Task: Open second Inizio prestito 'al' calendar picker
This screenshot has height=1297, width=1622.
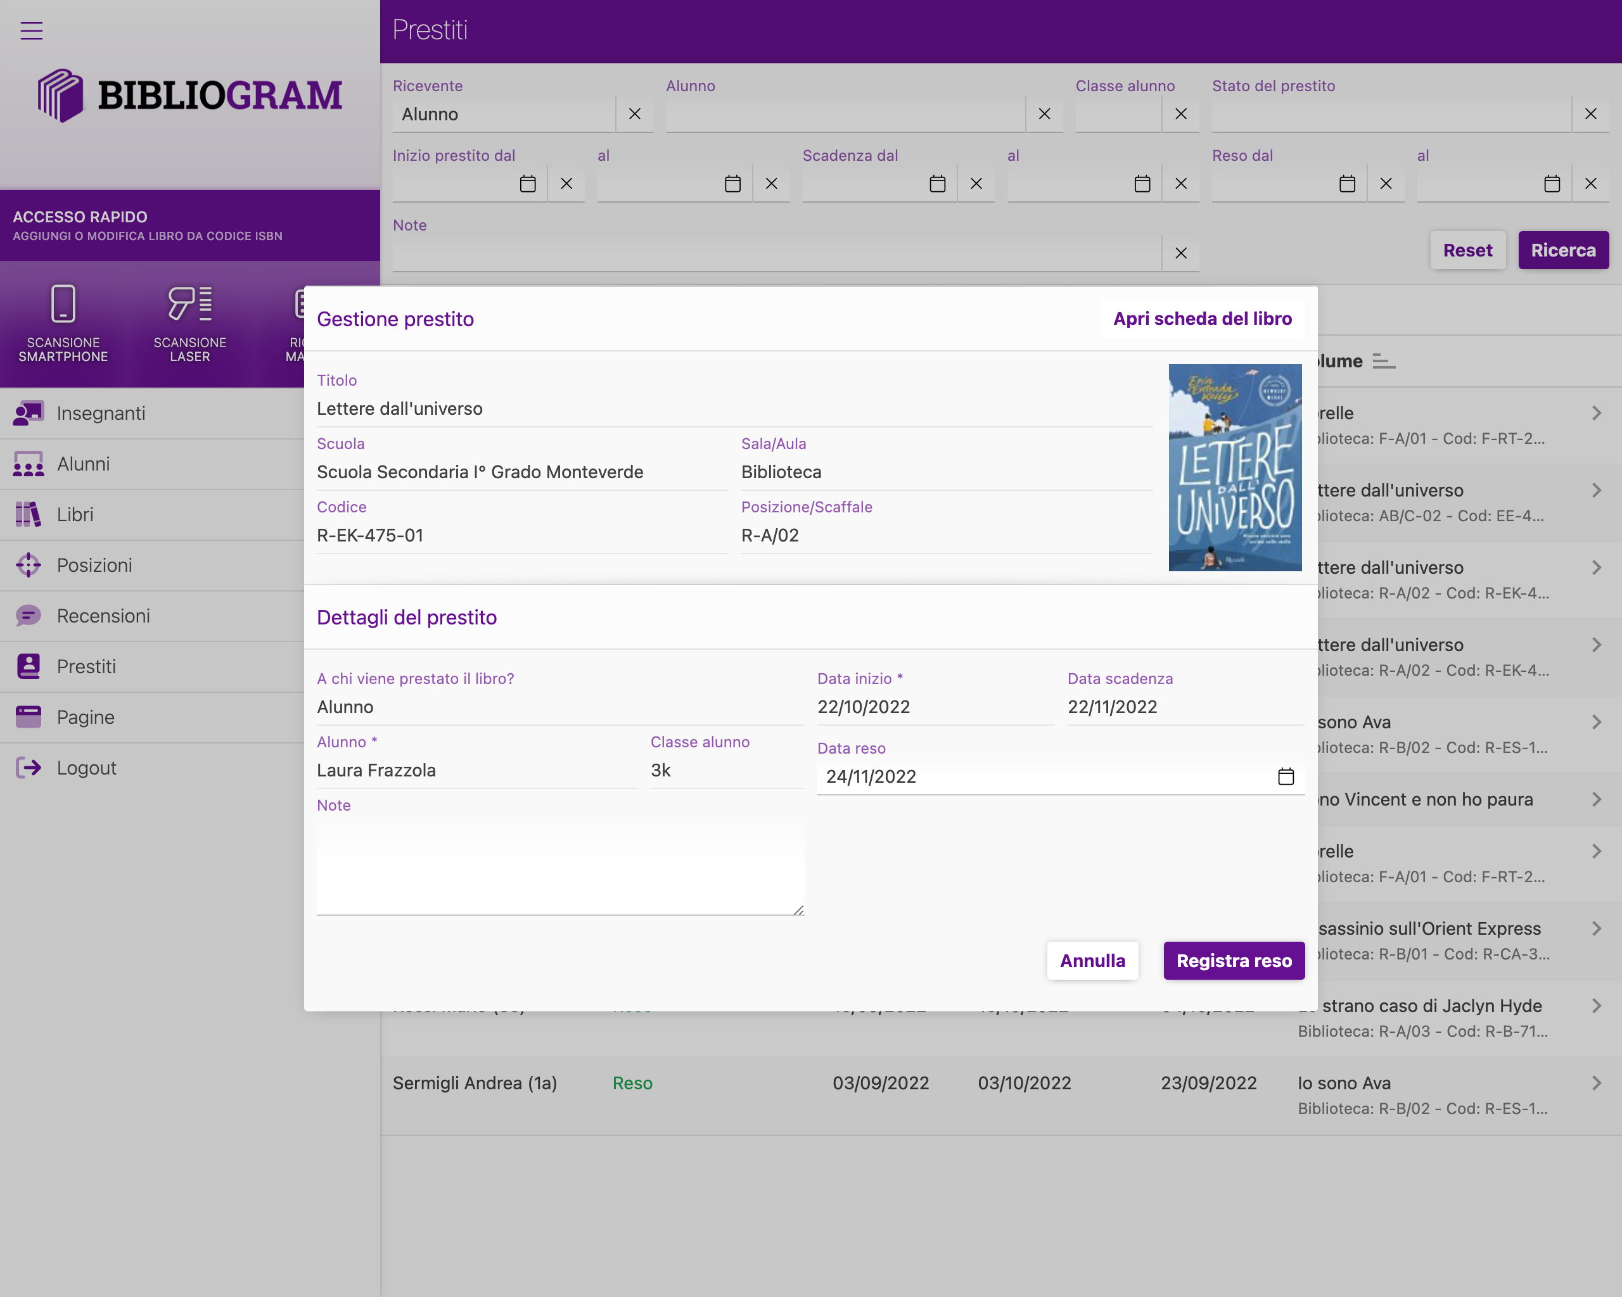Action: click(x=733, y=184)
